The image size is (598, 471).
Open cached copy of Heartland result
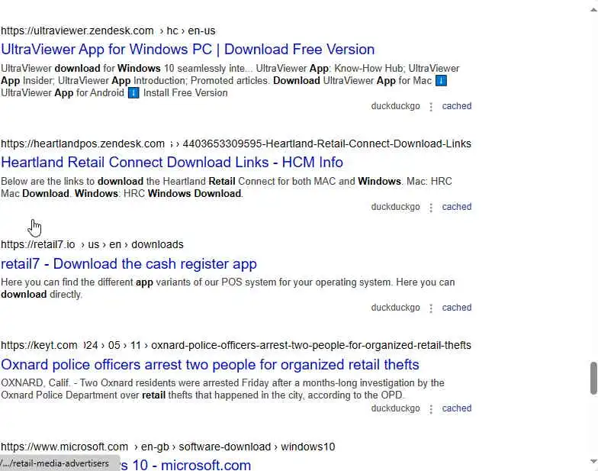point(456,207)
